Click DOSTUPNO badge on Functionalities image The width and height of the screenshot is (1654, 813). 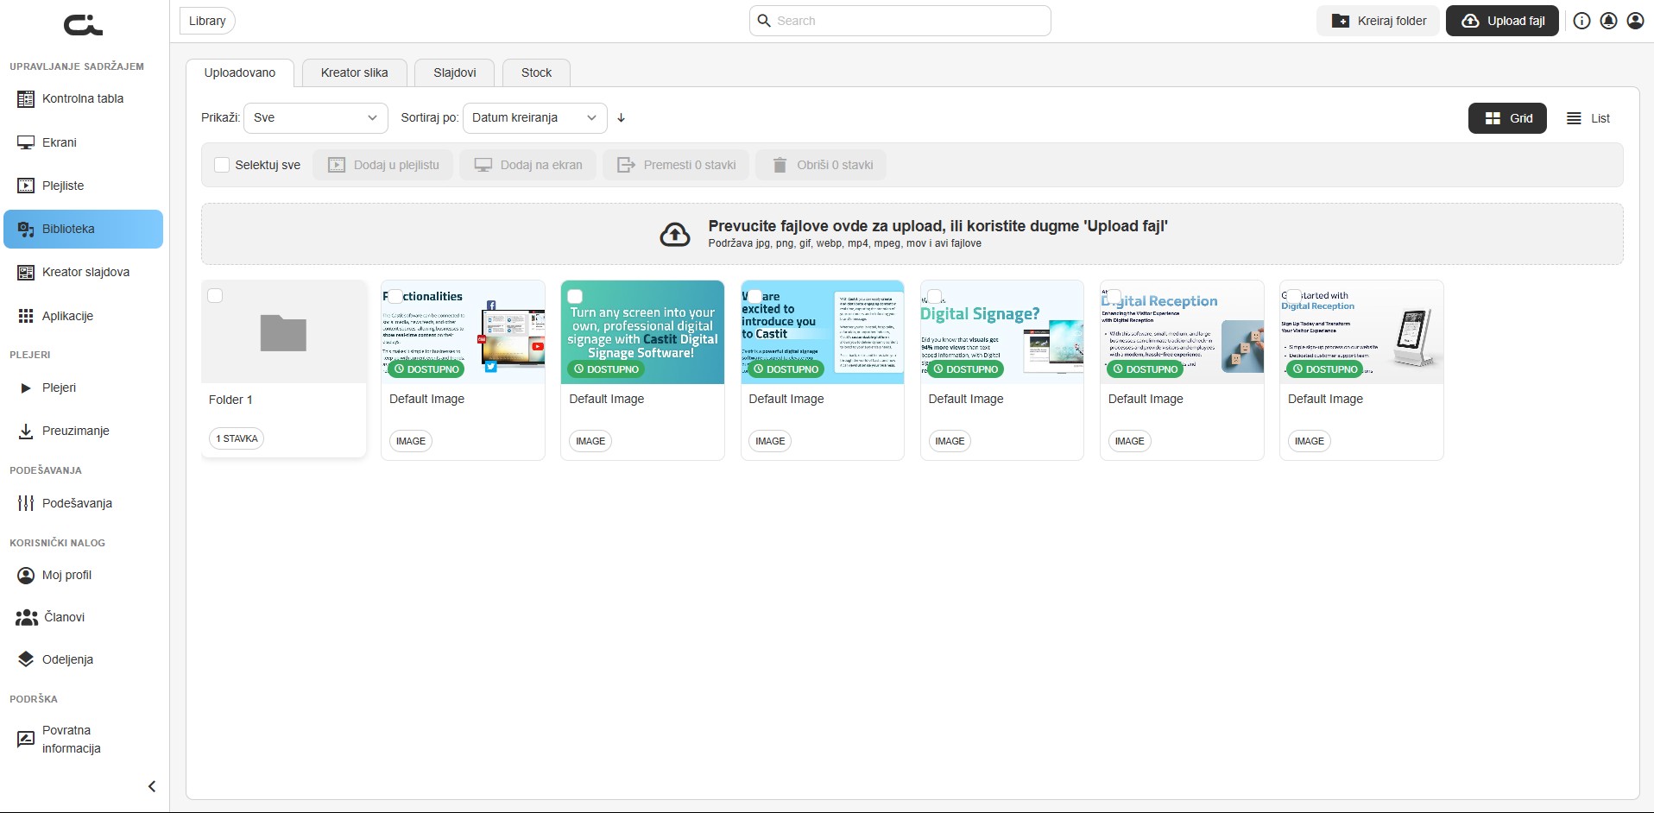[x=426, y=369]
